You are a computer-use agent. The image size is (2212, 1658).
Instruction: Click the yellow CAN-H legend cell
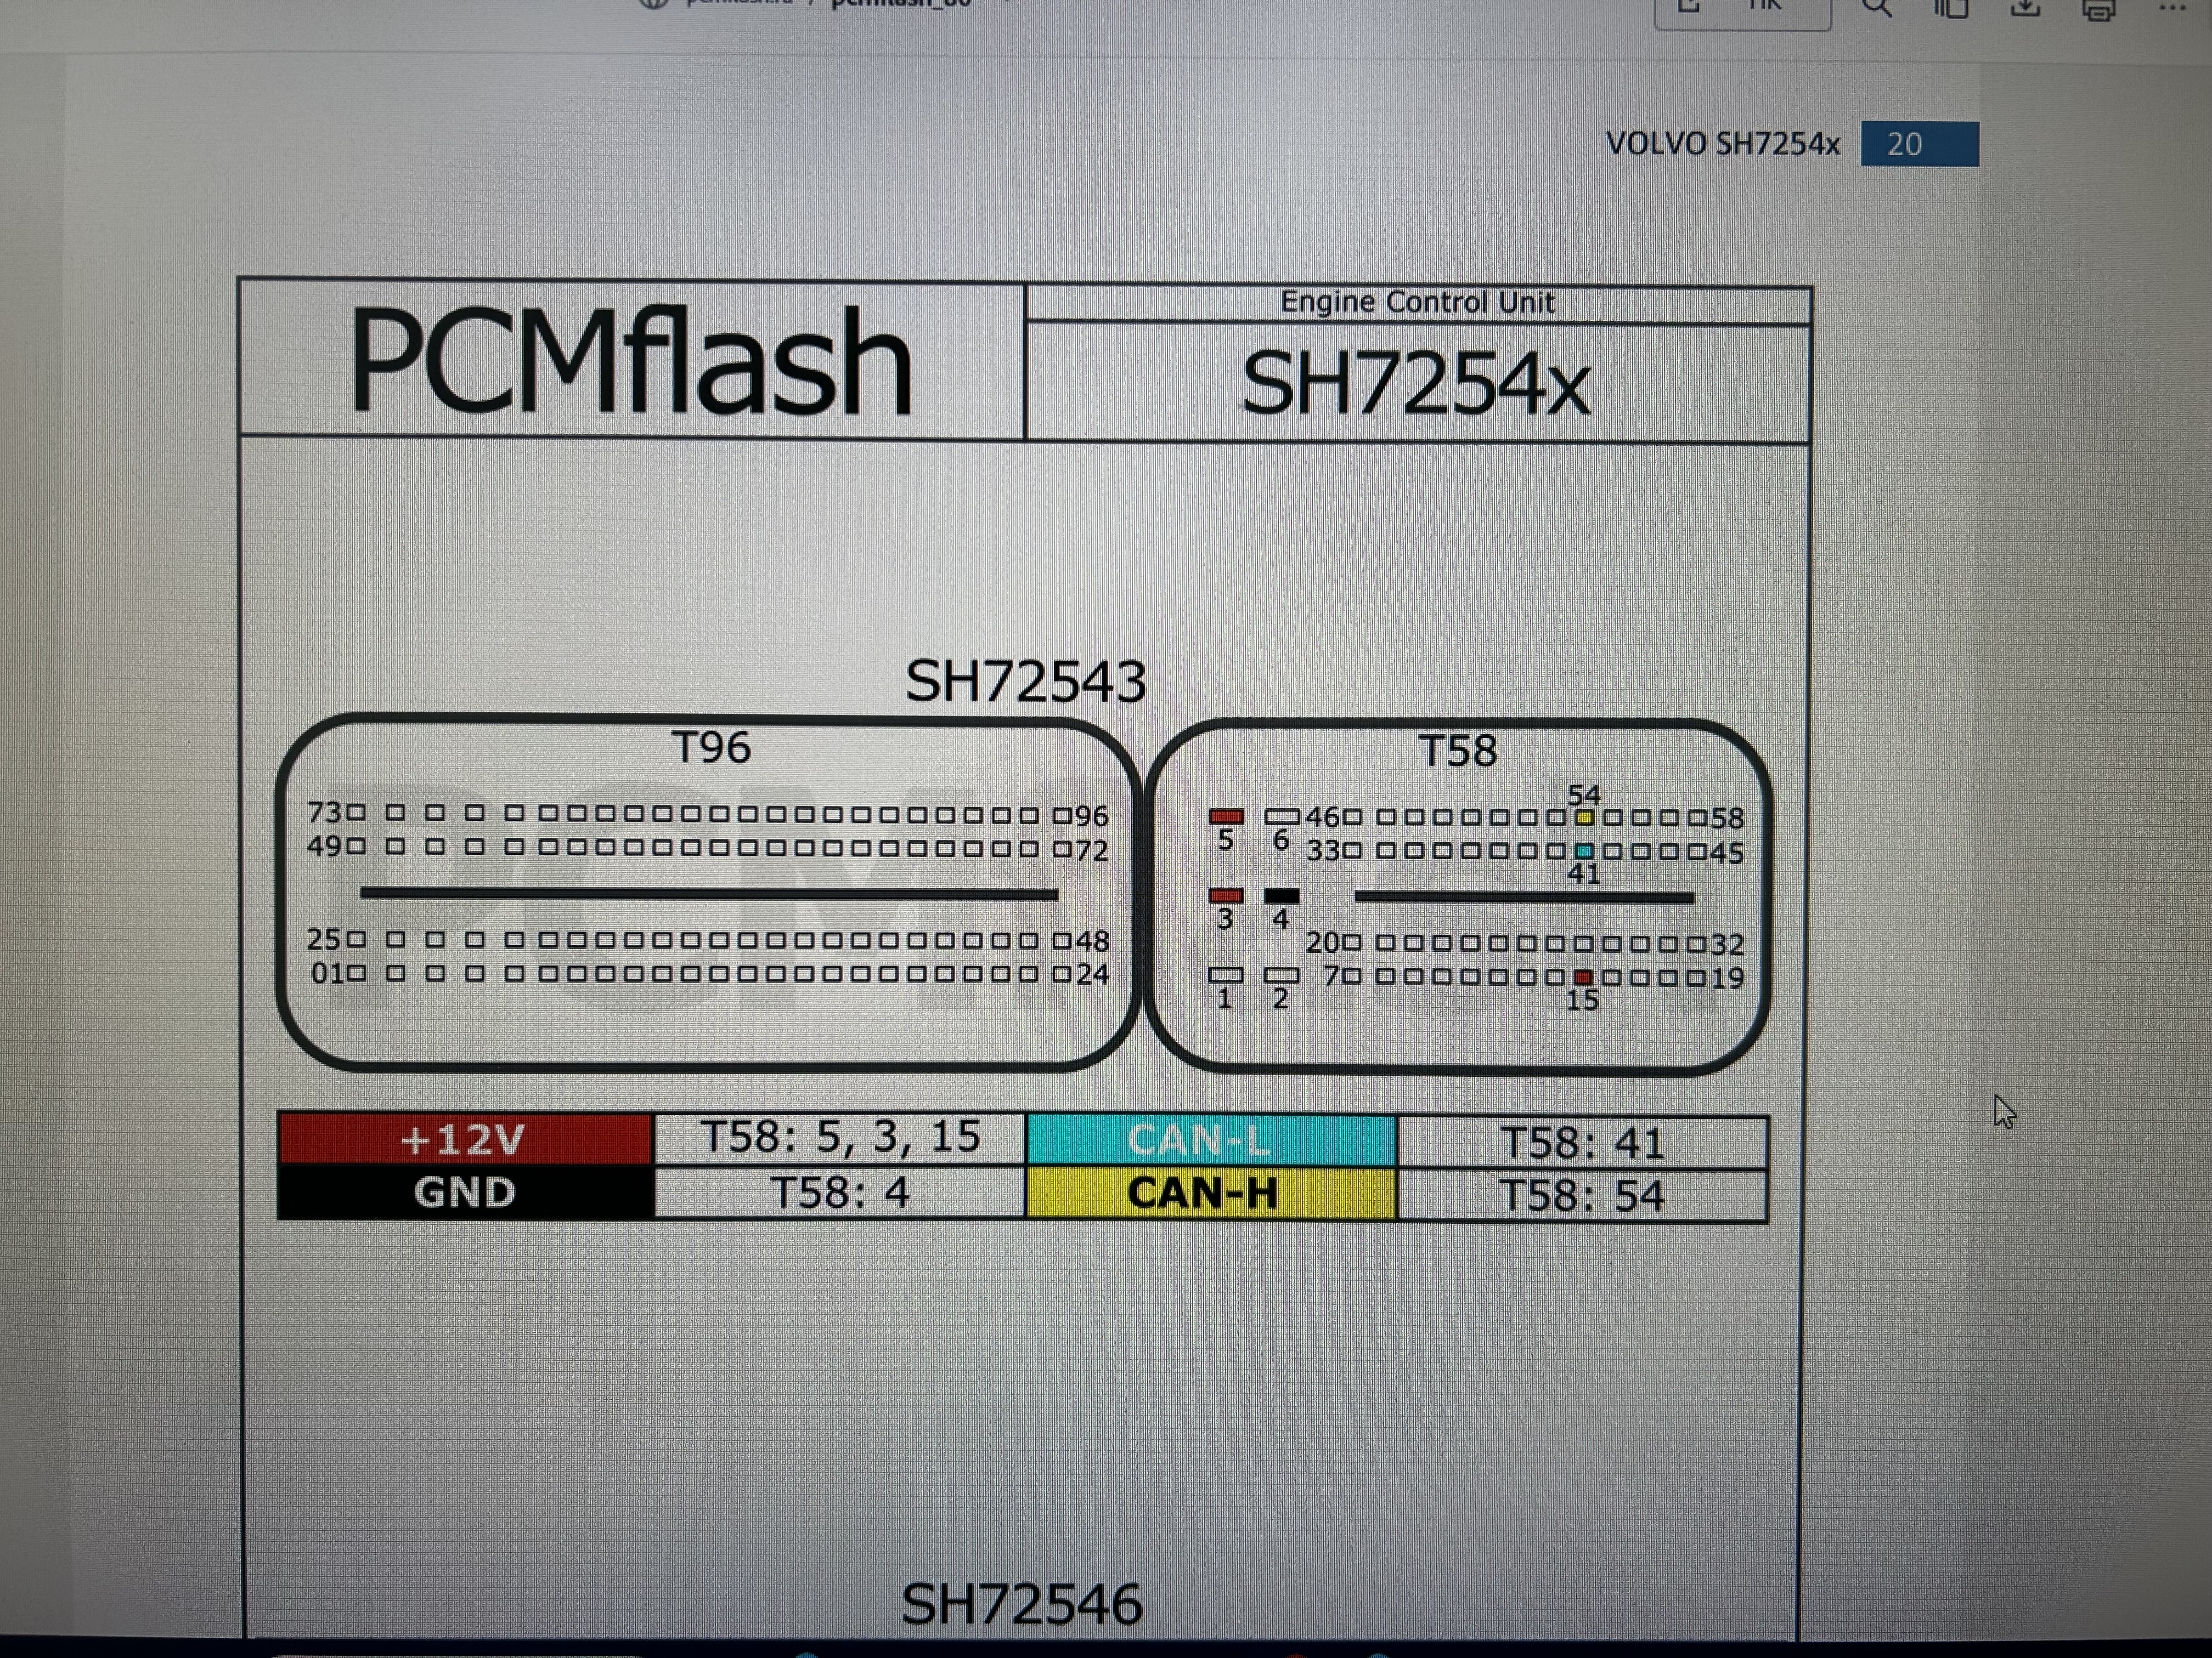pyautogui.click(x=1210, y=1193)
